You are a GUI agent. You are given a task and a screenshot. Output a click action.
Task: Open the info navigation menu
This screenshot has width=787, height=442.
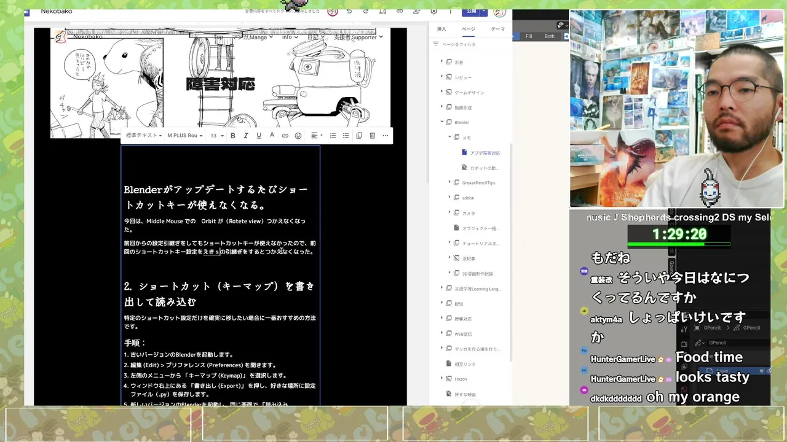(x=290, y=37)
